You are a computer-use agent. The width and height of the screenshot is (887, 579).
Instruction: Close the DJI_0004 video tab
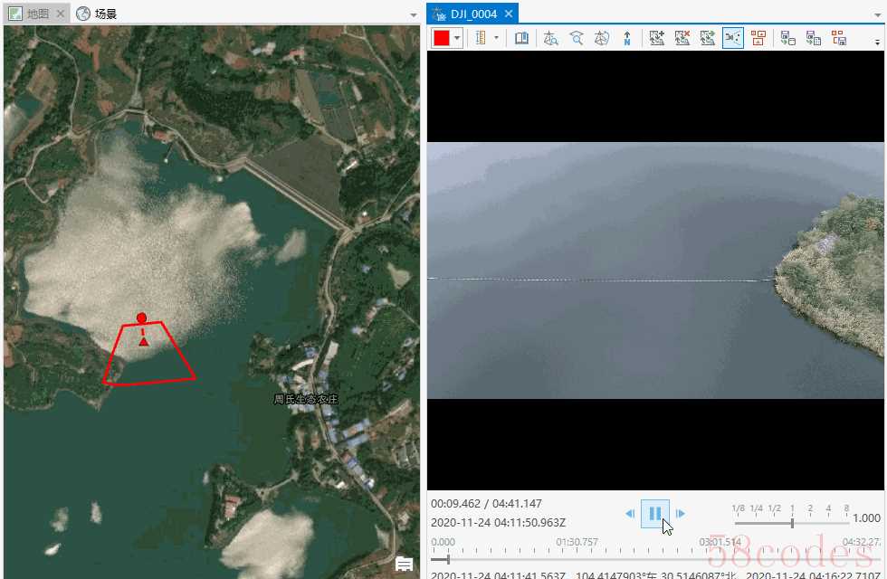pos(509,14)
